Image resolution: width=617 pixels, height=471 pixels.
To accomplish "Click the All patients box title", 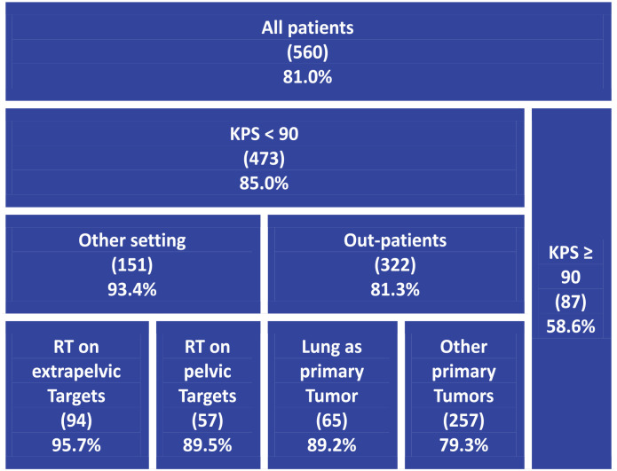I will (x=307, y=28).
